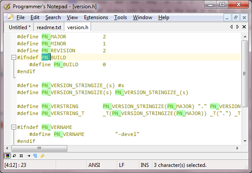This screenshot has width=252, height=173.
Task: Open the Edit menu
Action: 35,17
